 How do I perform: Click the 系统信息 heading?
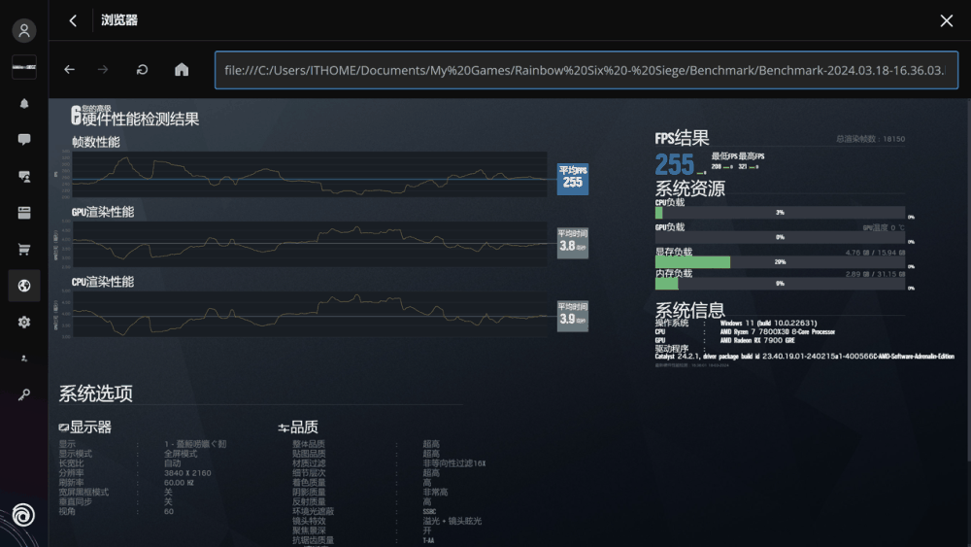tap(689, 310)
